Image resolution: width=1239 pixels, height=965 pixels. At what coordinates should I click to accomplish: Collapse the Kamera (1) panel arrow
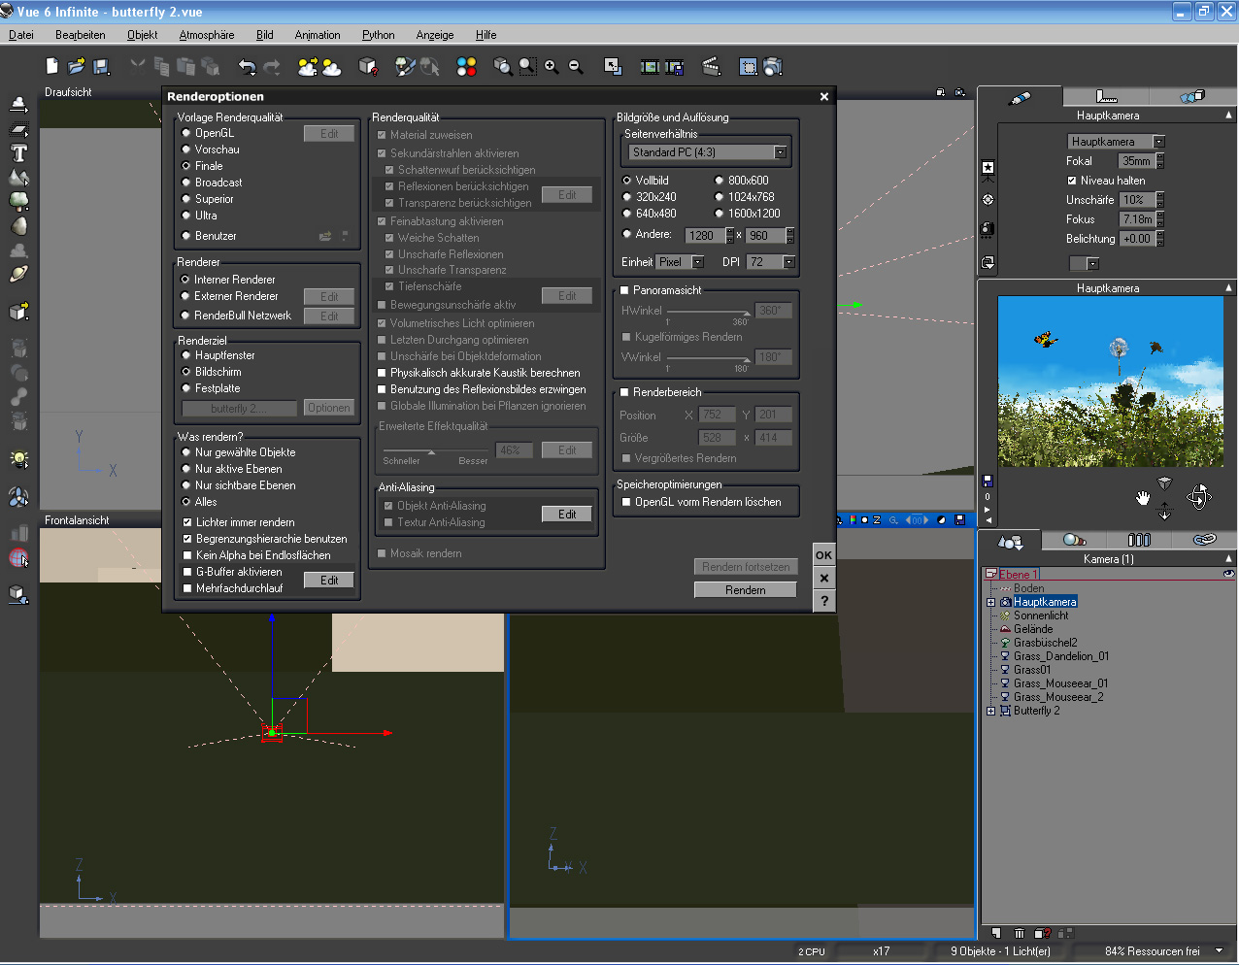point(1228,559)
